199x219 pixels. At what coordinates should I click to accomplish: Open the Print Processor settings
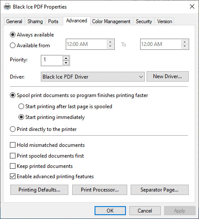100,190
